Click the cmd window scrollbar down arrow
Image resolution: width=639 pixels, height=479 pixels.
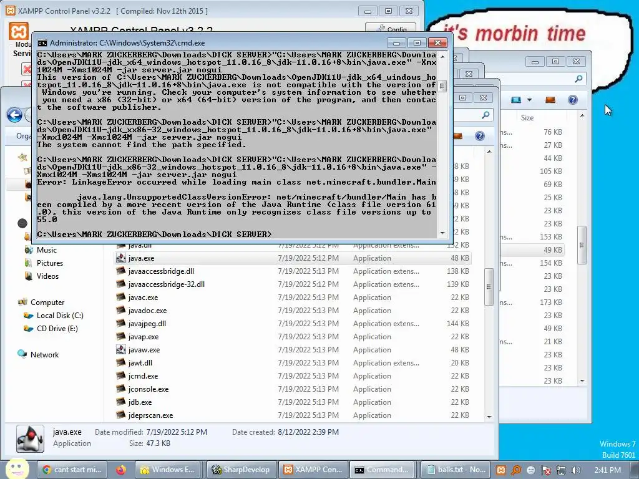tap(442, 233)
